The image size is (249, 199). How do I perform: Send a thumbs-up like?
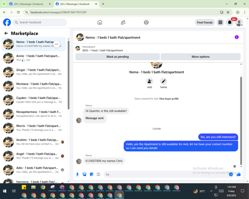pos(239,174)
